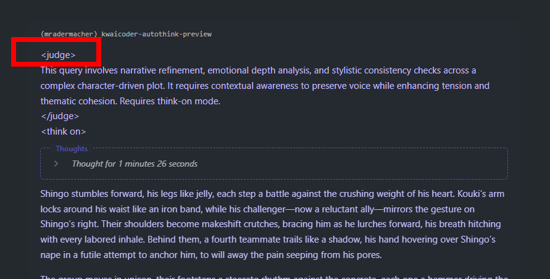Click the (mradermacher) author text
Screen dimensions: 550x279
click(x=69, y=34)
